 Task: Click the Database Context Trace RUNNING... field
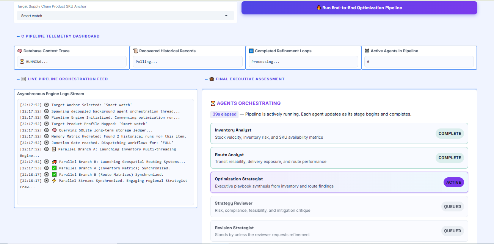click(x=72, y=62)
